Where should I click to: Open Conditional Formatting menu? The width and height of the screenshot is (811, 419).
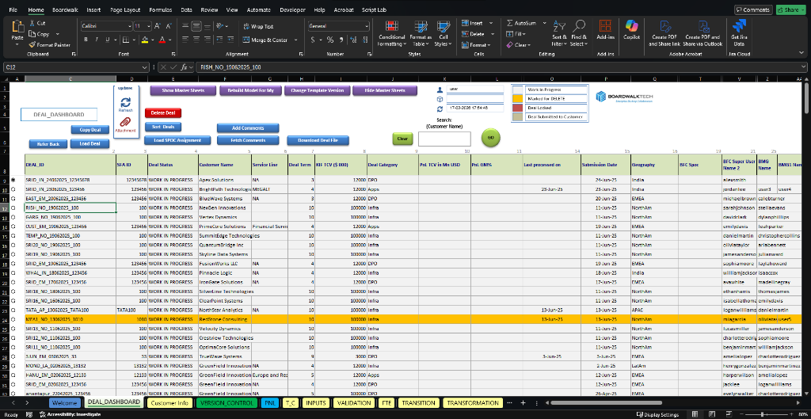tap(392, 34)
